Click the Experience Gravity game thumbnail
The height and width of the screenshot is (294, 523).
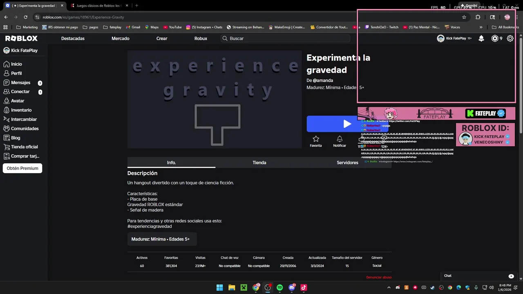tap(215, 99)
